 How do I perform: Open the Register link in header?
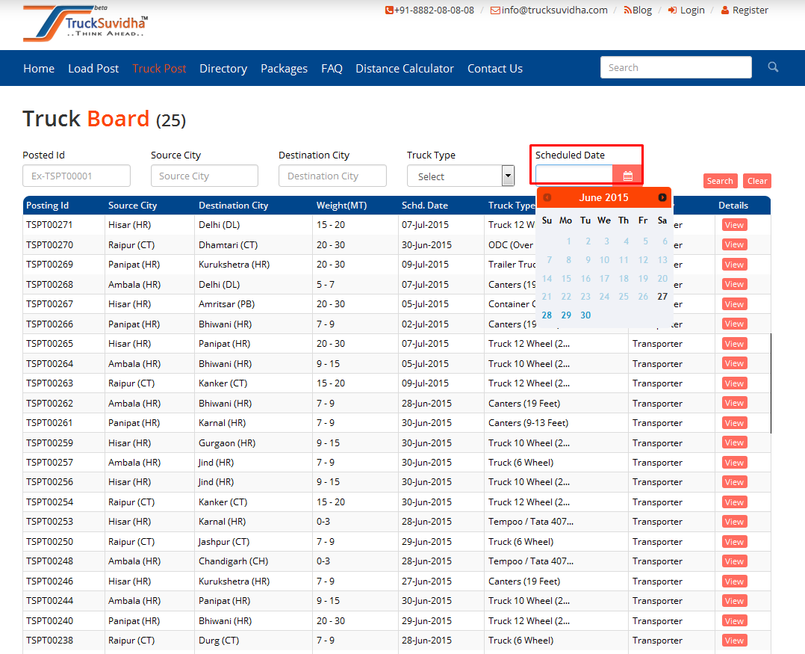coord(745,10)
